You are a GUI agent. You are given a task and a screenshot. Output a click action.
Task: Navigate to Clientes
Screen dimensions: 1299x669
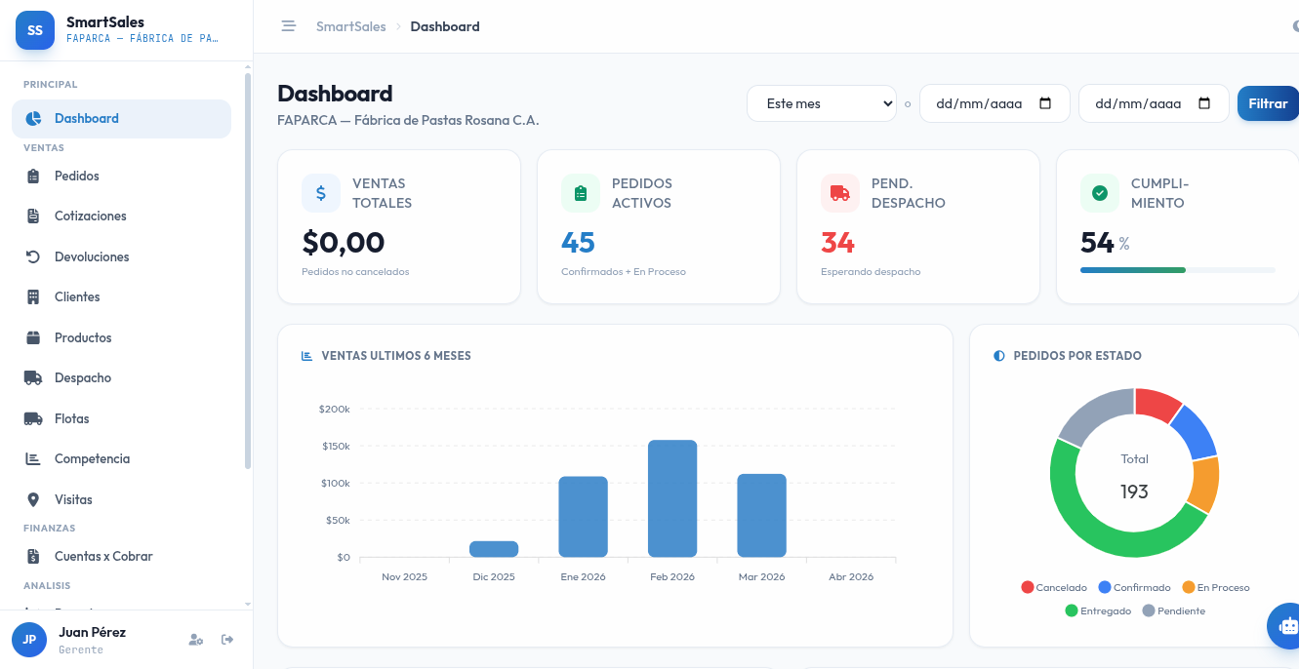click(121, 296)
